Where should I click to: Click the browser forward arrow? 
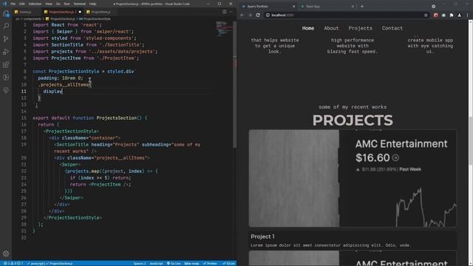click(250, 15)
